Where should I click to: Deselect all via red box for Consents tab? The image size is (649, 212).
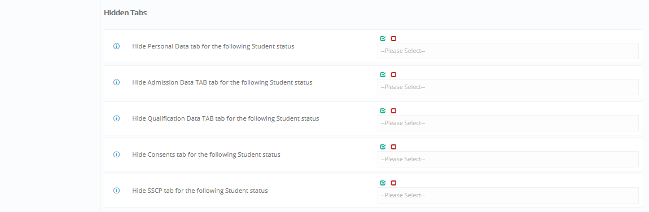tap(393, 147)
